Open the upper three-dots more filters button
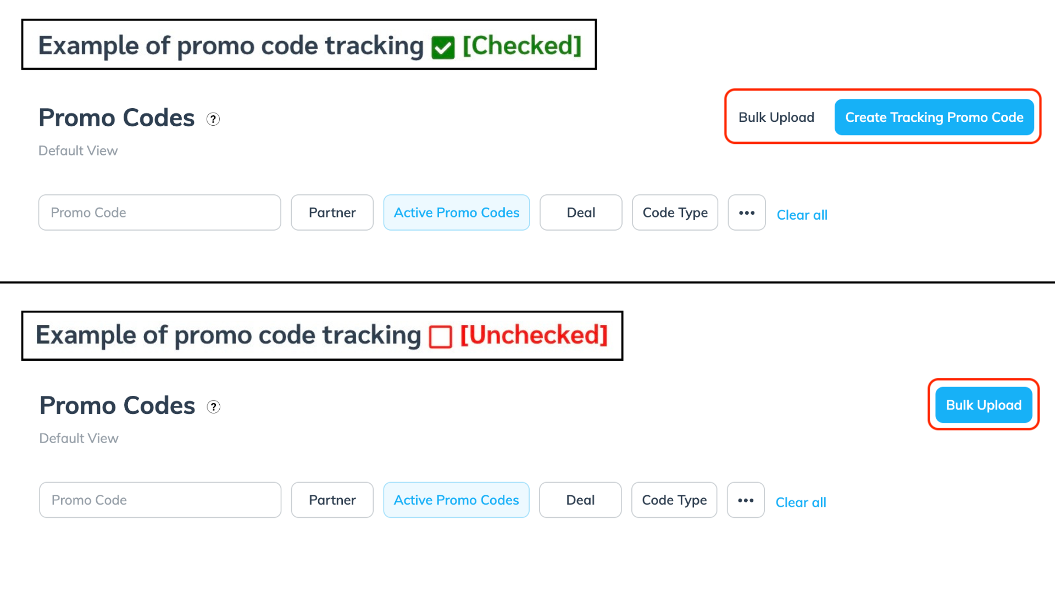Screen dimensions: 1055x593 click(x=747, y=212)
